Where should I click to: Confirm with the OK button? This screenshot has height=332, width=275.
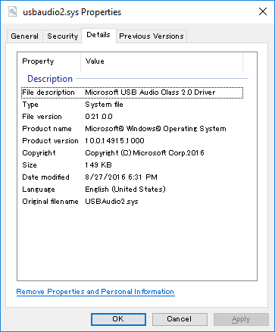click(x=118, y=319)
